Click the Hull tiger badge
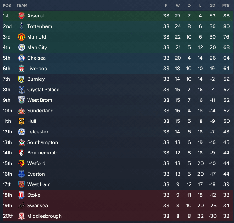234x223 pixels. tap(22, 121)
